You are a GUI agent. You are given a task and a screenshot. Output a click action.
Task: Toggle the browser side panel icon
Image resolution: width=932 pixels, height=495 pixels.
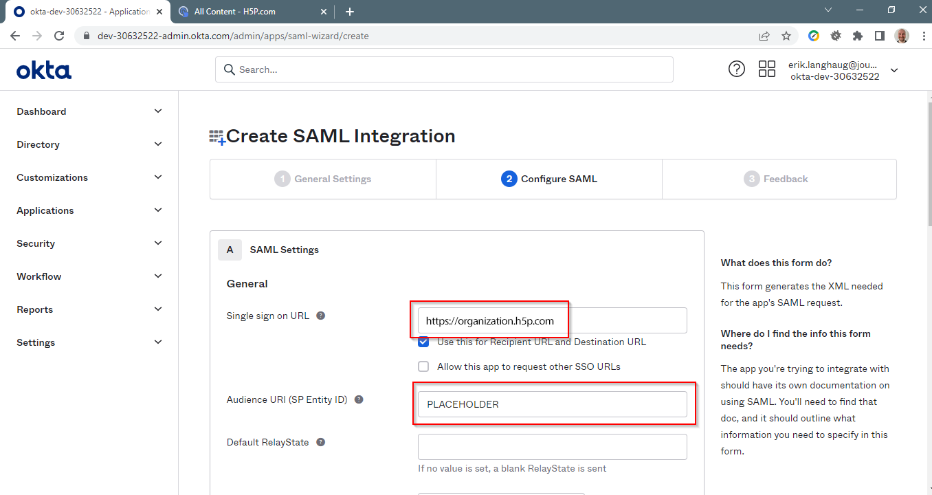pos(879,36)
